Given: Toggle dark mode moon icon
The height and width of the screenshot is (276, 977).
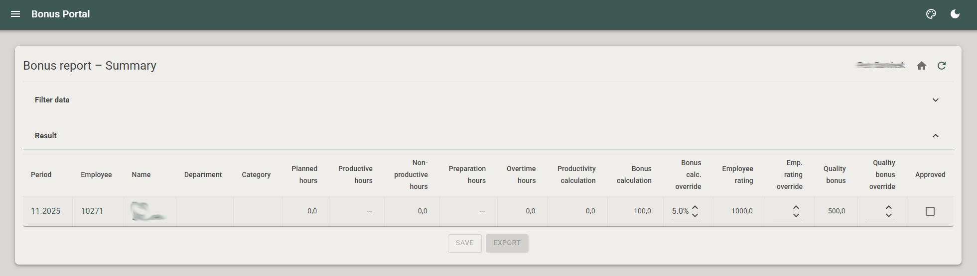Looking at the screenshot, I should point(955,14).
